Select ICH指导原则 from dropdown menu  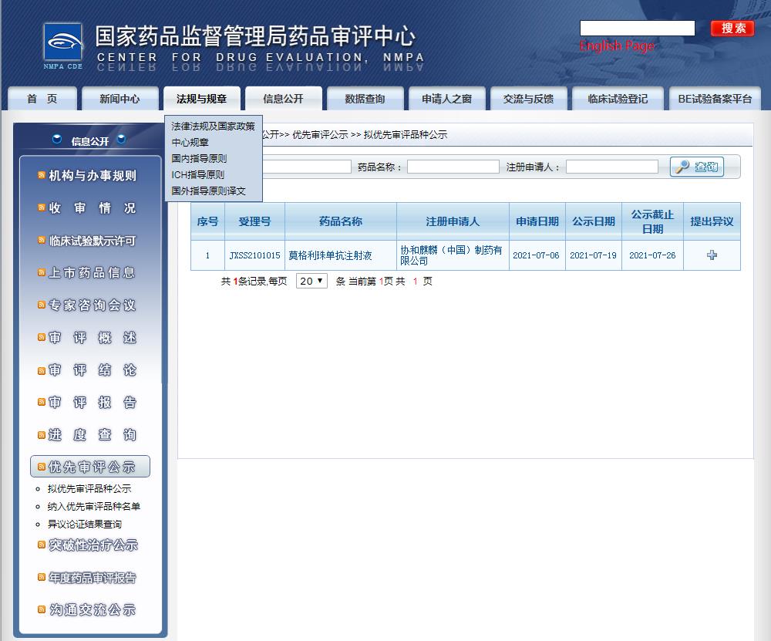click(197, 174)
